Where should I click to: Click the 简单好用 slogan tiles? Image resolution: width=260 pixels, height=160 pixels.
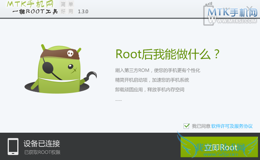67,7
